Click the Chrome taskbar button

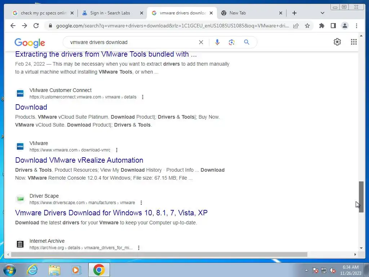[x=99, y=270]
